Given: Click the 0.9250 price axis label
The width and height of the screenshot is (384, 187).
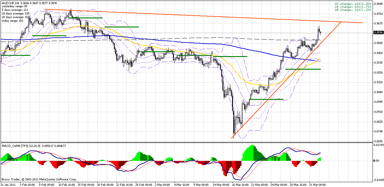Looking at the screenshot, I should point(378,73).
